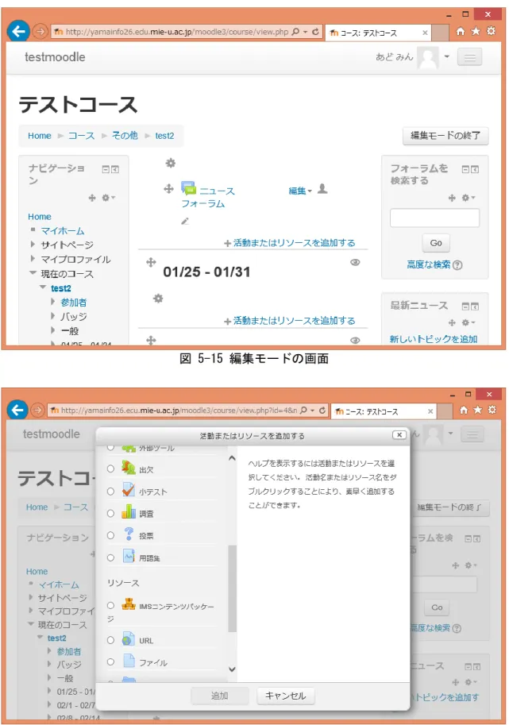Click the マイホーム navigation item in the Figure 5-15 window
This screenshot has width=509, height=725.
pyautogui.click(x=63, y=231)
